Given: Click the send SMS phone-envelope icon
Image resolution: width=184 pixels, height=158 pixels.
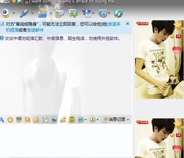Looking at the screenshot, I should [x=60, y=13].
